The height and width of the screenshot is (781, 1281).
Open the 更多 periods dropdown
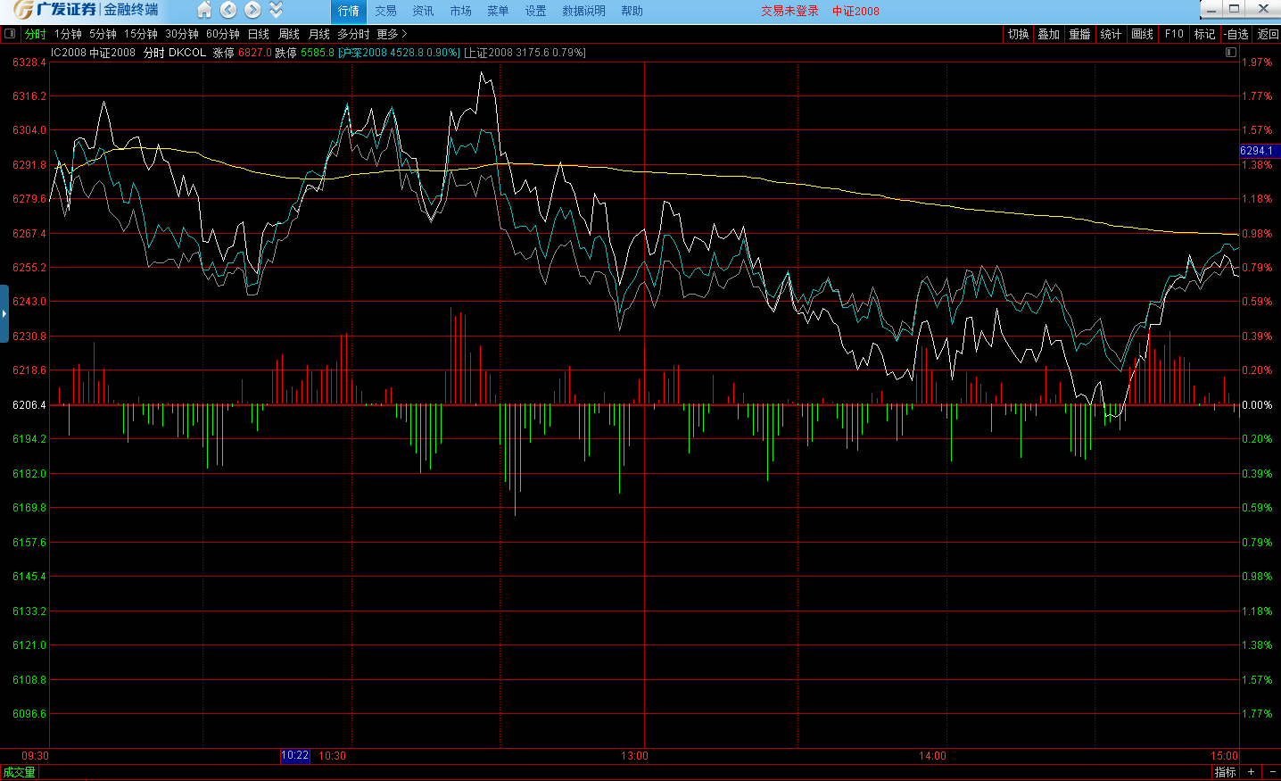(392, 34)
